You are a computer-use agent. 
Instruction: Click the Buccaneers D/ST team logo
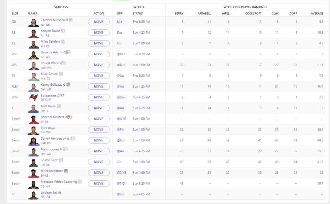(x=33, y=97)
